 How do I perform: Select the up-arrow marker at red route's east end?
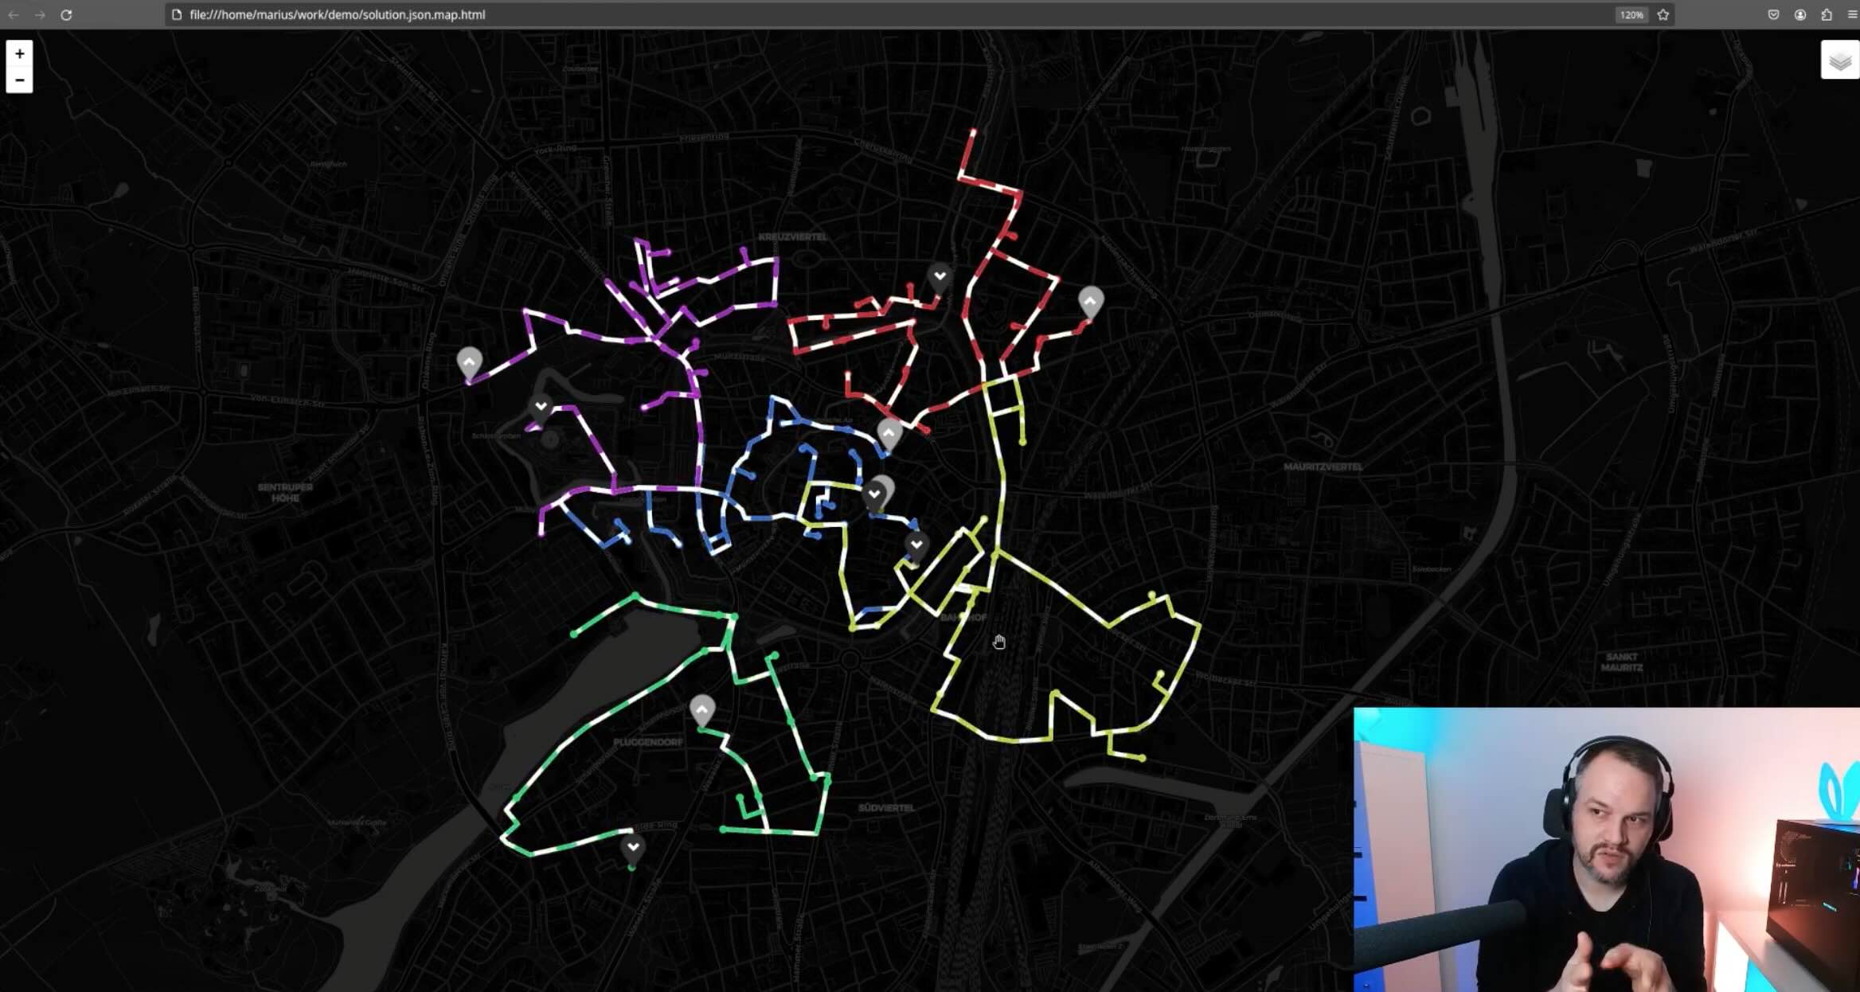(x=1090, y=303)
